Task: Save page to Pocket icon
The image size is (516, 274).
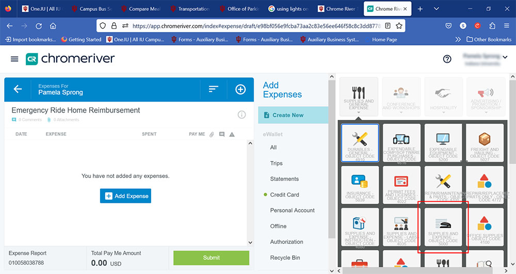Action: [448, 26]
